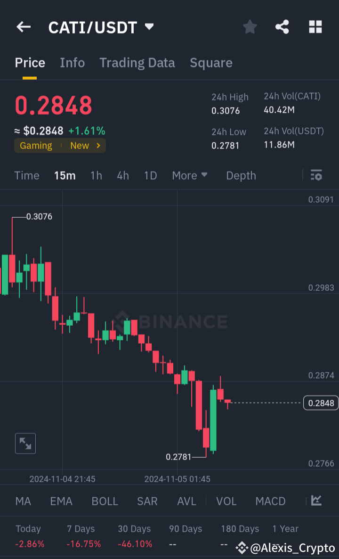The height and width of the screenshot is (559, 339).
Task: Open the share icon
Action: (x=282, y=27)
